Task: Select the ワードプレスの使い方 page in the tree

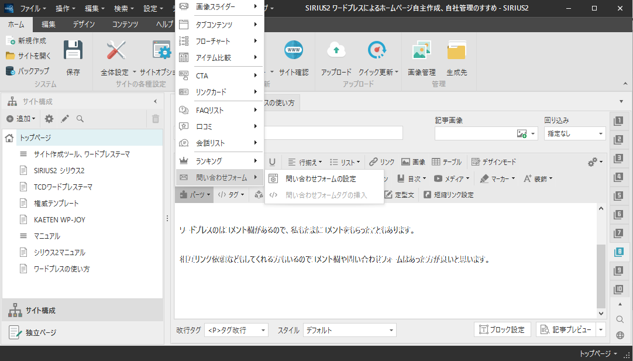Action: pyautogui.click(x=61, y=269)
